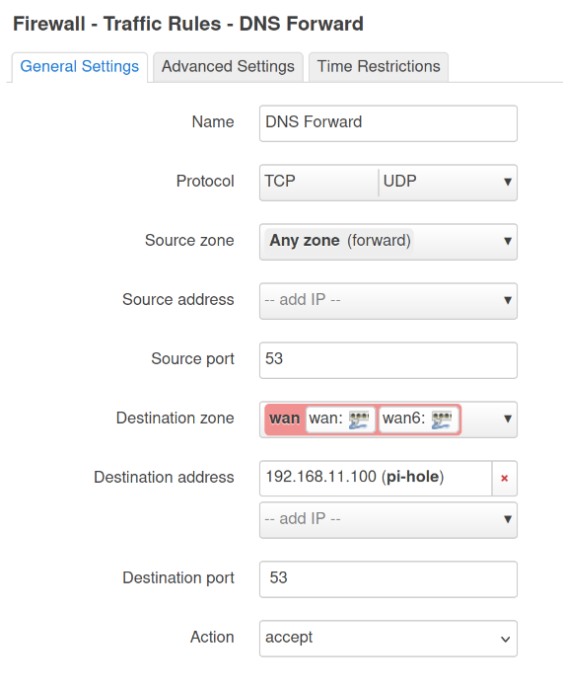Screen dimensions: 563x686
Task: Switch to the Time Restrictions tab
Action: (379, 67)
